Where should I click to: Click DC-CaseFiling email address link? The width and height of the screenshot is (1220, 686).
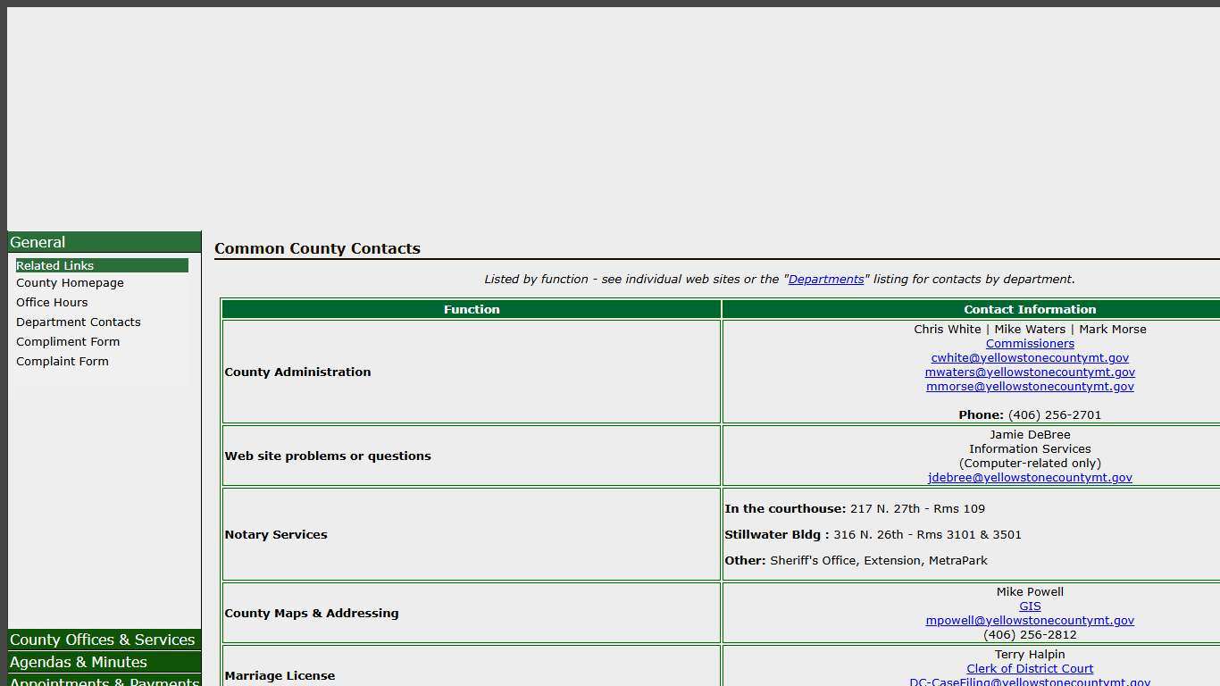click(1030, 682)
